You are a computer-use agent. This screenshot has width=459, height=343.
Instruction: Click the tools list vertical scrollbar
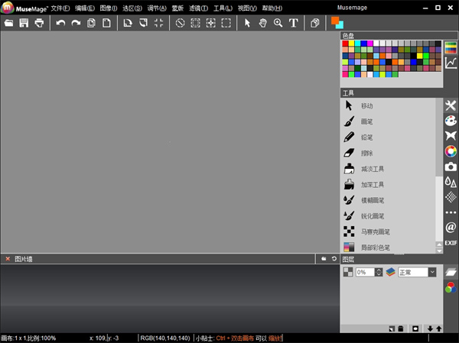tap(438, 176)
